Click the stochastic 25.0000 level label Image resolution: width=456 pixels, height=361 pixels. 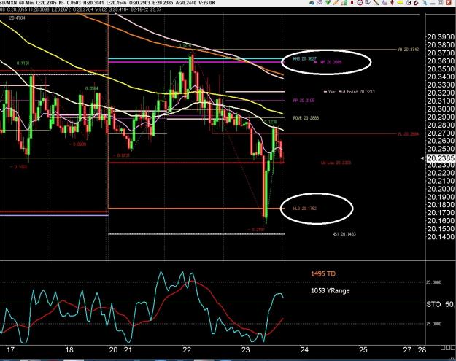pyautogui.click(x=434, y=282)
